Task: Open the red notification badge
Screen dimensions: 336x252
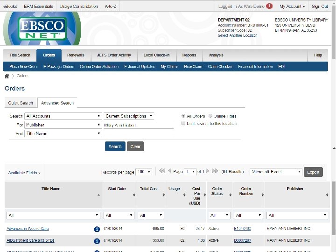Action: point(269,6)
